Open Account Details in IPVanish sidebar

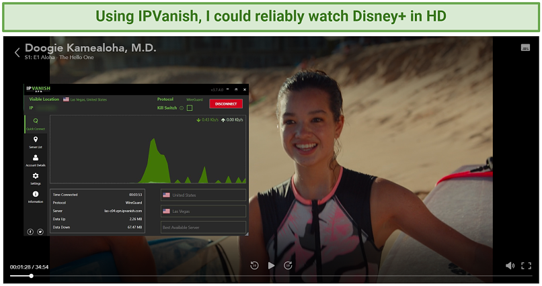coord(36,160)
